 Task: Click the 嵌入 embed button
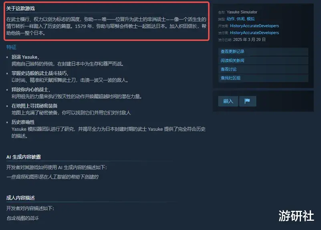[228, 101]
